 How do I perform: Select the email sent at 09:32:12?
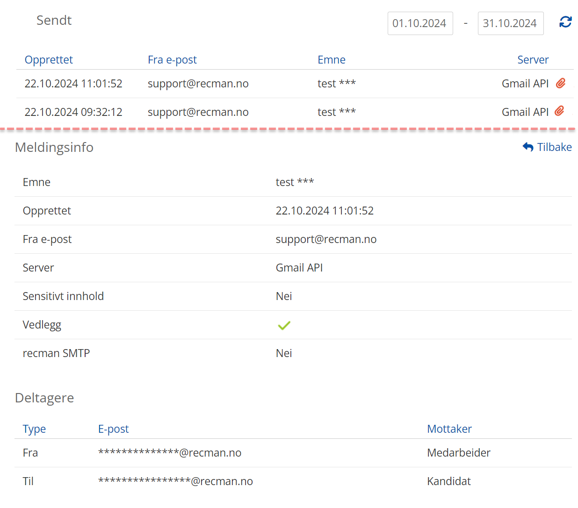click(73, 112)
